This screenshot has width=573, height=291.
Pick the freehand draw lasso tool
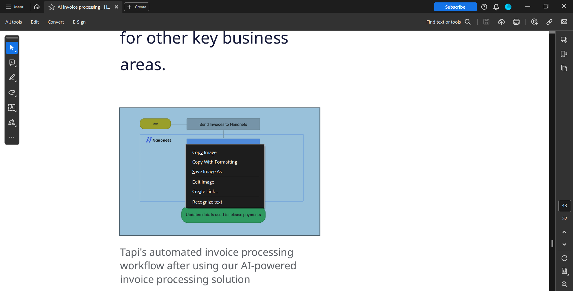(12, 93)
